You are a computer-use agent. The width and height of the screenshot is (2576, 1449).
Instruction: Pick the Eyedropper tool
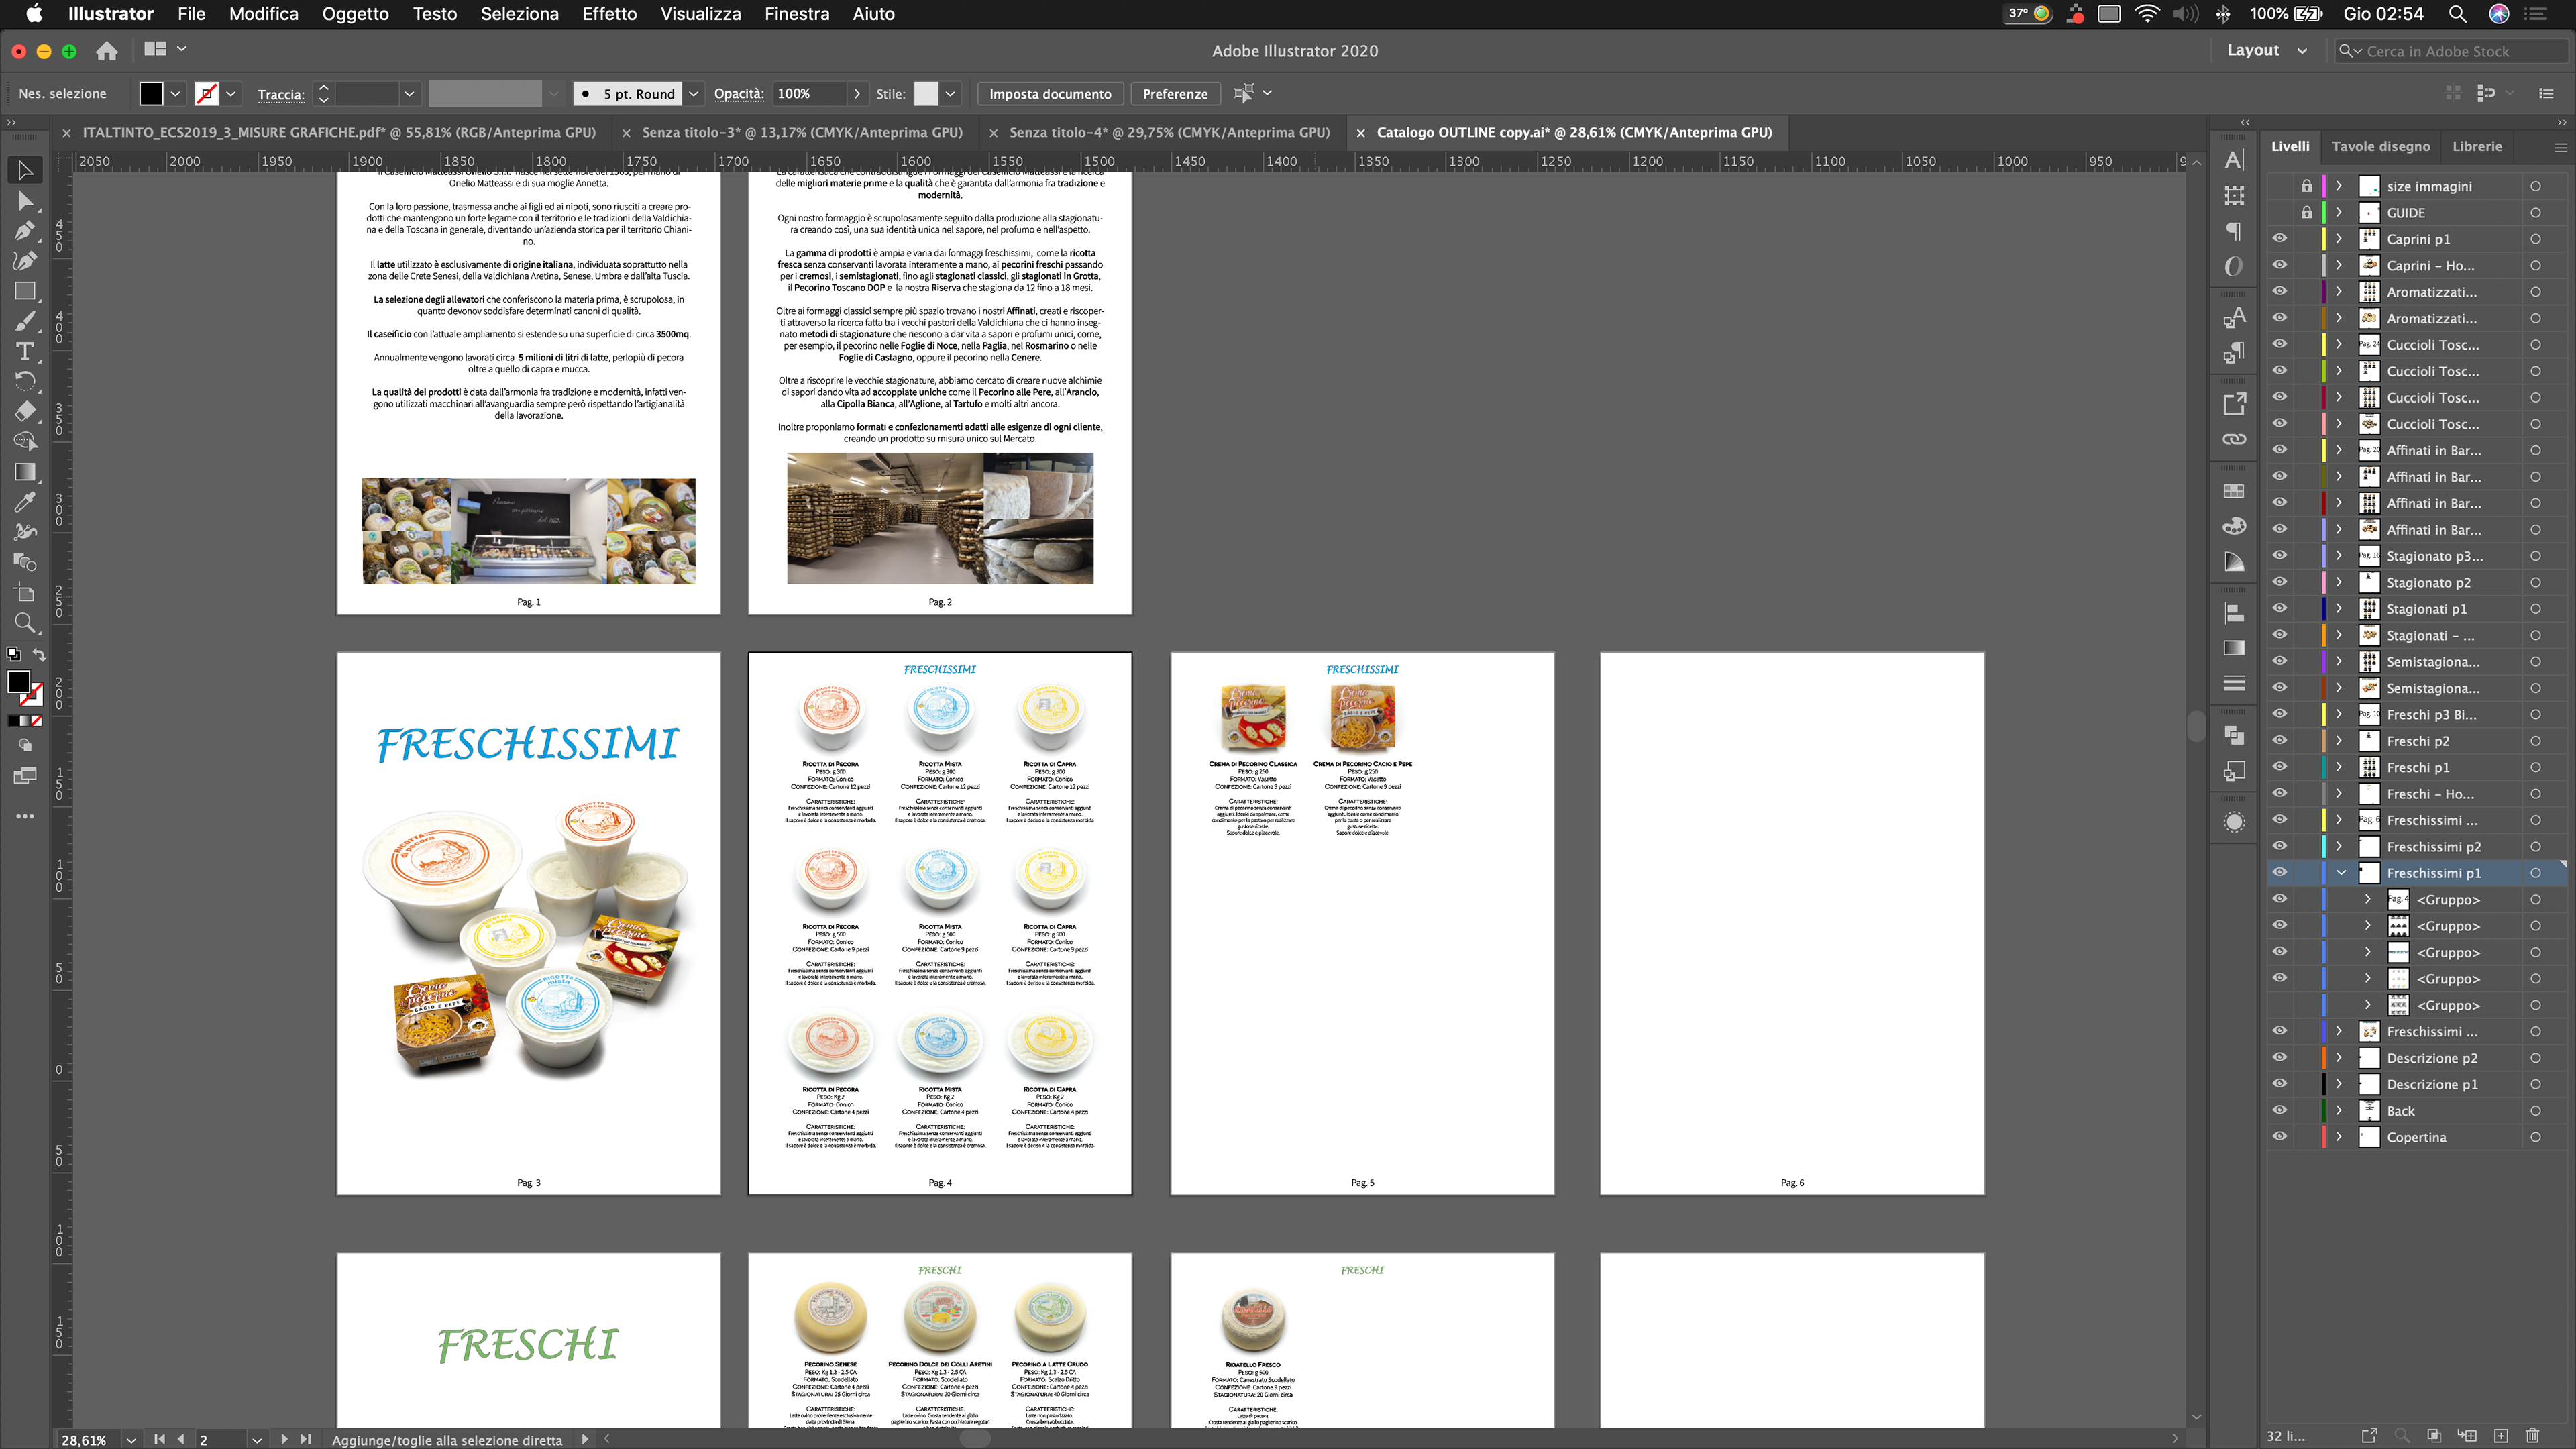pyautogui.click(x=25, y=501)
